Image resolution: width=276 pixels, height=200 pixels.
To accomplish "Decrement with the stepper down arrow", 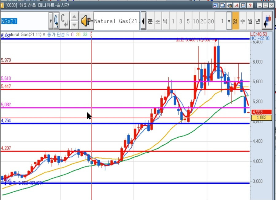I will point(74,25).
